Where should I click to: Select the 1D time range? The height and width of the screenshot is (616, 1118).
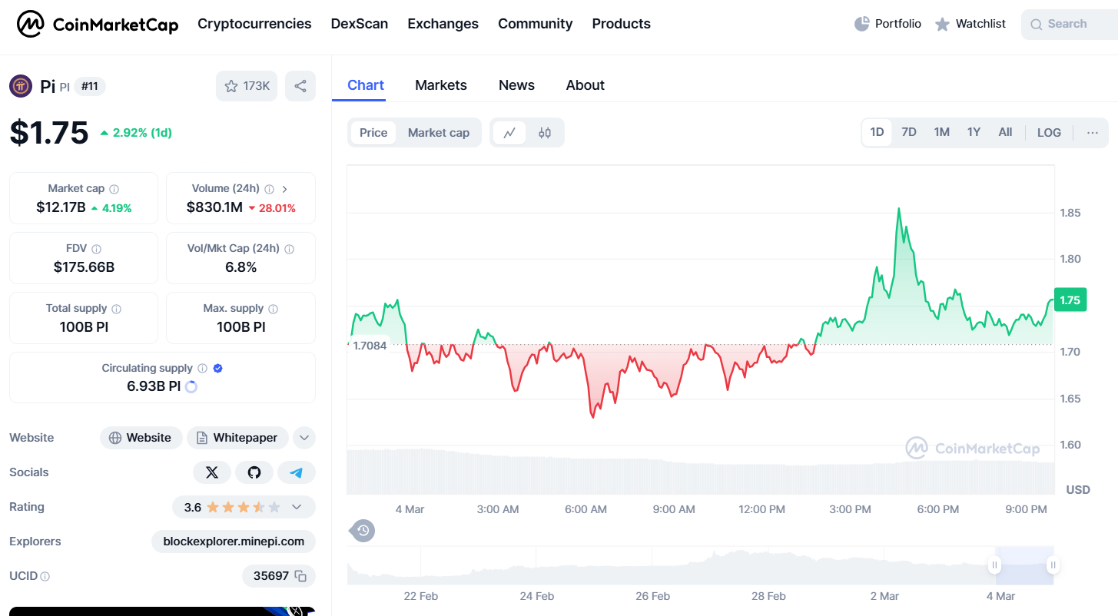tap(877, 132)
